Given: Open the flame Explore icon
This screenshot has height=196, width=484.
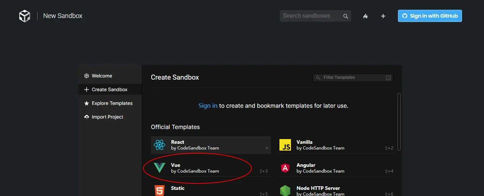Looking at the screenshot, I should (x=366, y=16).
